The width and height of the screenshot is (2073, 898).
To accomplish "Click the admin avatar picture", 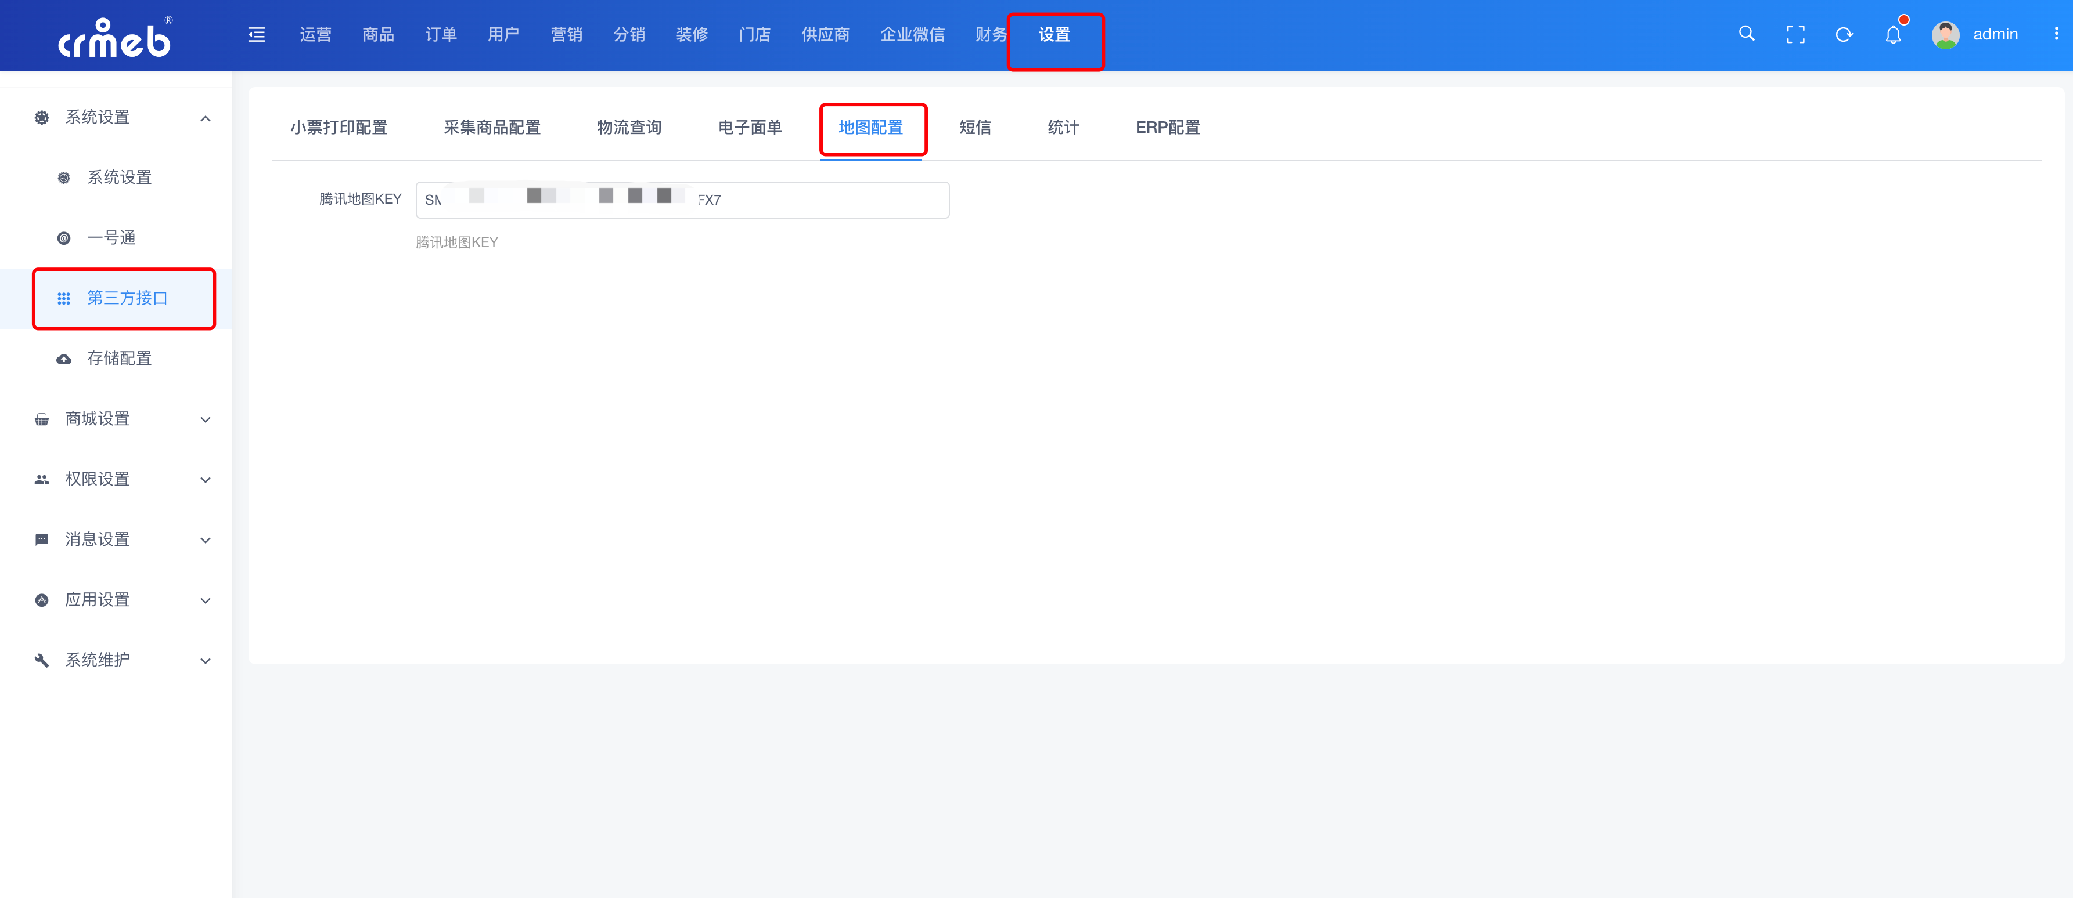I will pyautogui.click(x=1945, y=35).
